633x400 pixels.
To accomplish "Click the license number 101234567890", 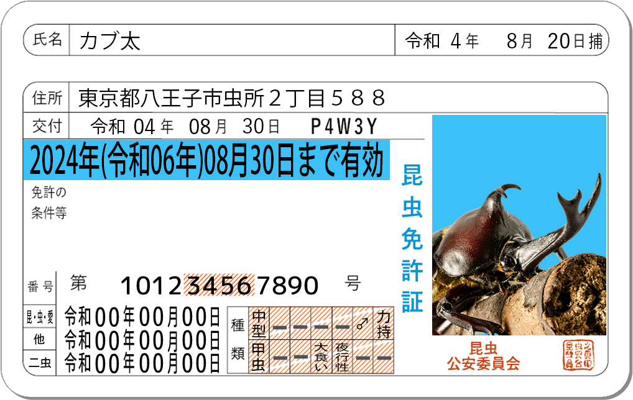I will [x=219, y=286].
